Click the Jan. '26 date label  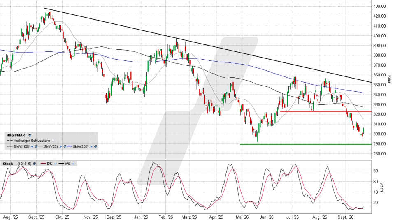coord(141,217)
